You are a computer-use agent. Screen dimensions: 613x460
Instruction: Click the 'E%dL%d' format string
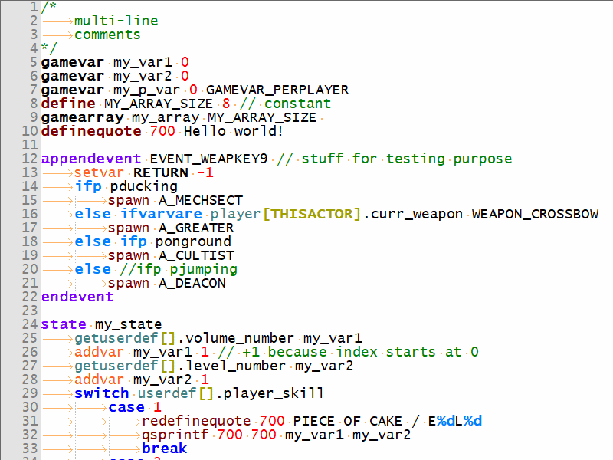[455, 421]
